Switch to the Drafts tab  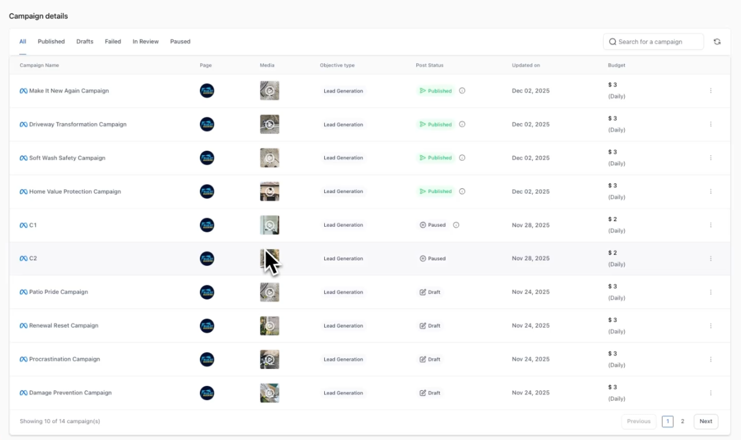coord(85,42)
